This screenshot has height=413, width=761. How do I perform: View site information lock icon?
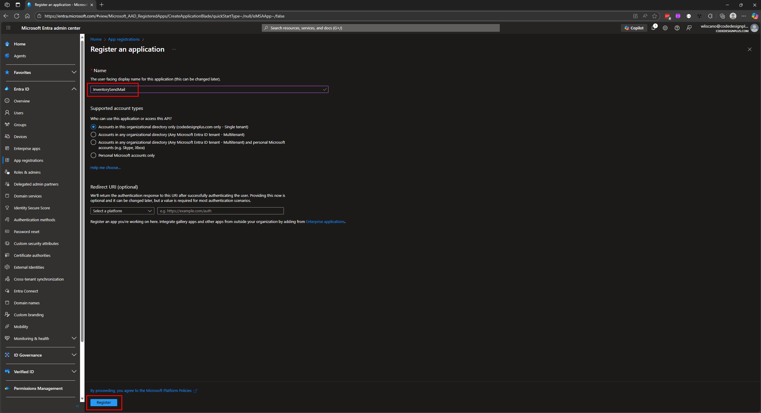[x=39, y=16]
